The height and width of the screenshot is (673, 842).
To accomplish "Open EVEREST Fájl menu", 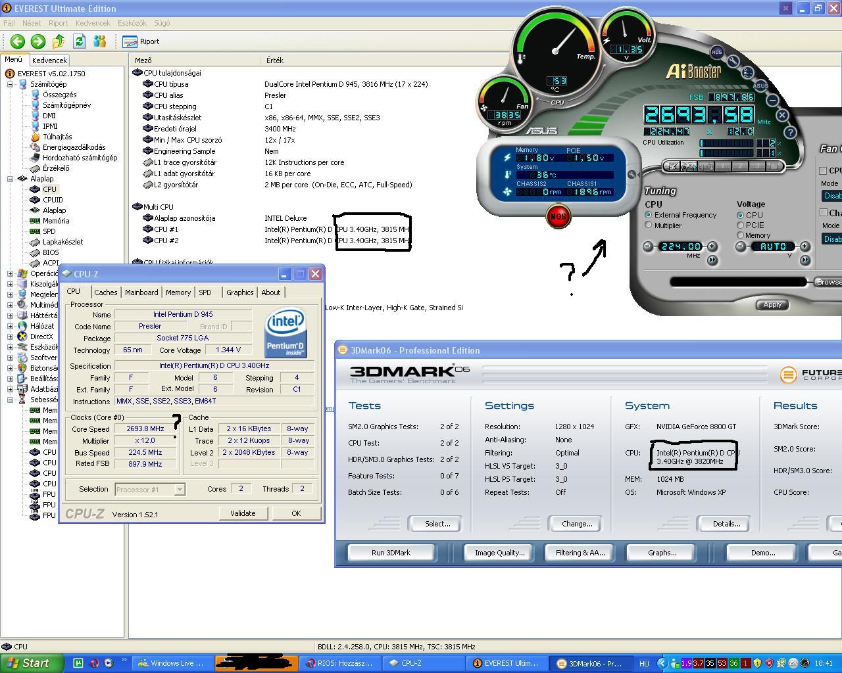I will (x=9, y=23).
